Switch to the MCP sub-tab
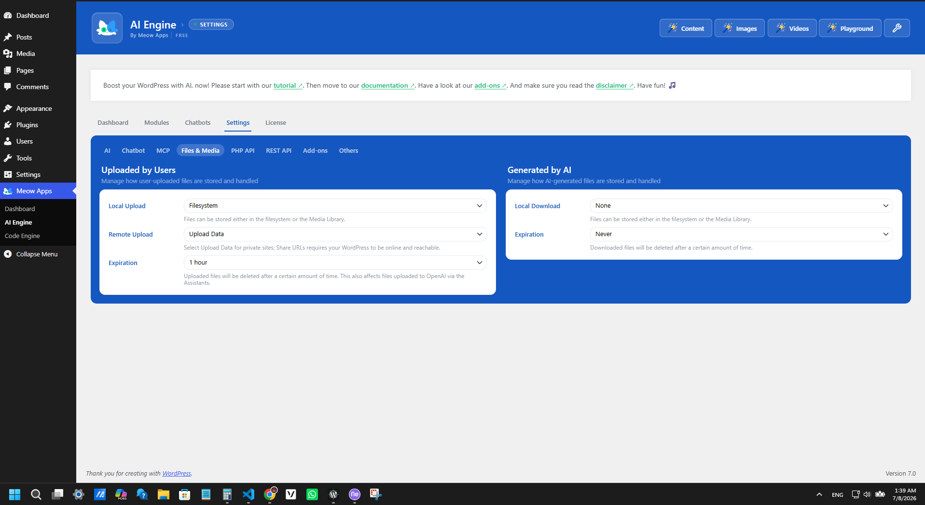 pos(163,151)
